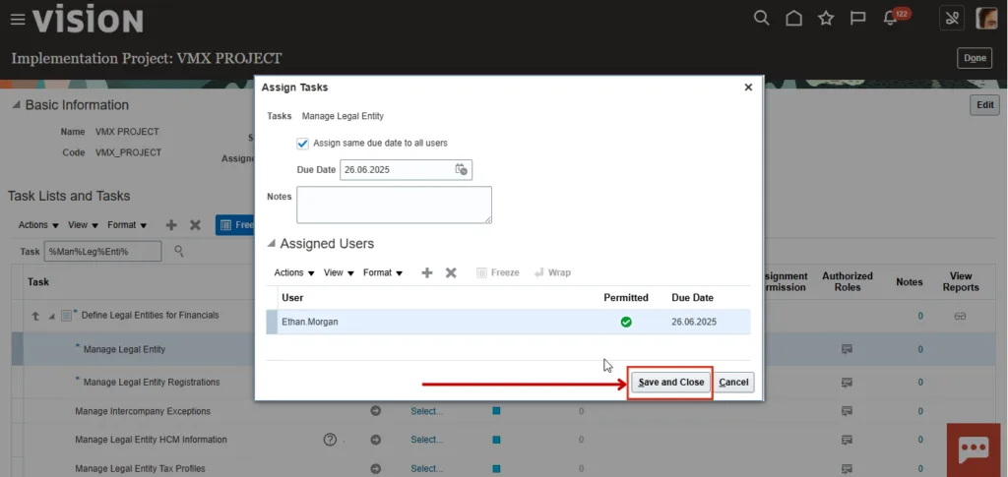Add assigned user with plus icon in dialog
1008x477 pixels.
[x=427, y=272]
